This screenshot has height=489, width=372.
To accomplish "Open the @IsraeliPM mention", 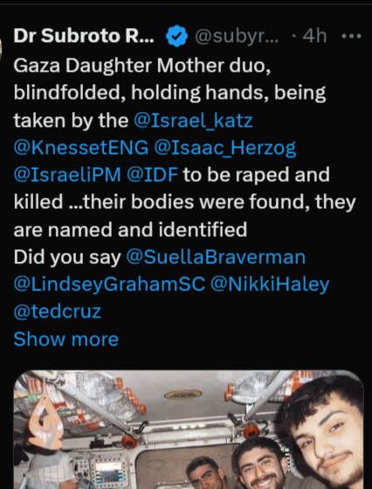I will pos(67,175).
